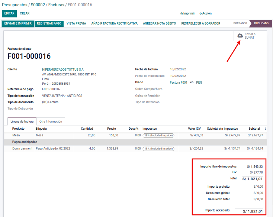This screenshot has height=217, width=273.
Task: Select the Líneas de factura tab
Action: (22, 121)
